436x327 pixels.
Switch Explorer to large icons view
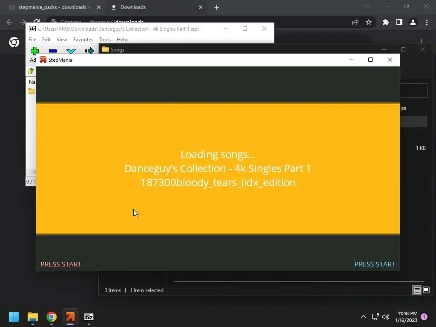click(426, 290)
